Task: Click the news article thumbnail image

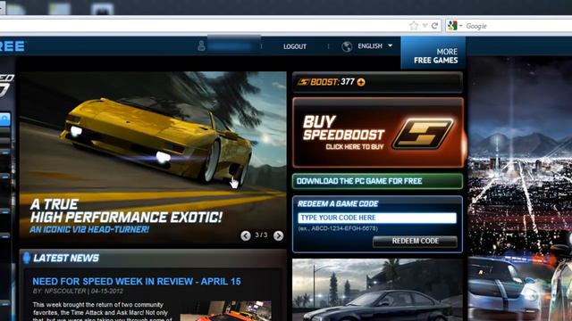Action: tap(226, 311)
